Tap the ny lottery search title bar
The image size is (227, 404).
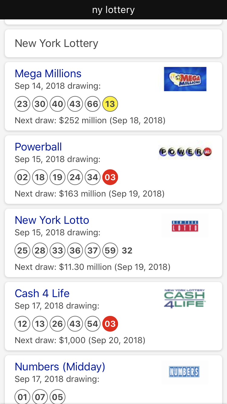click(x=113, y=10)
